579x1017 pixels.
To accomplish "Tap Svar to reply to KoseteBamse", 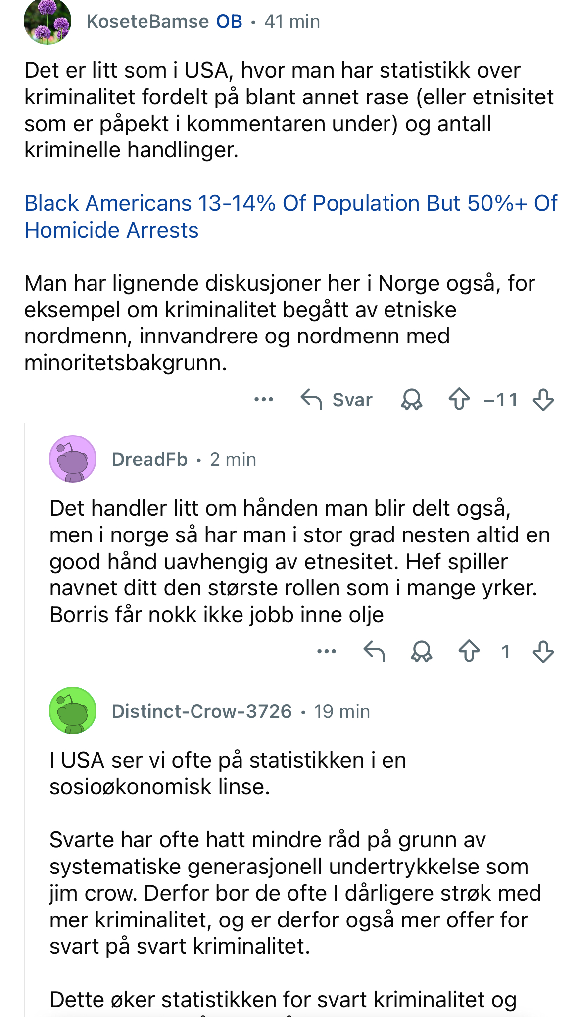I will (x=337, y=400).
